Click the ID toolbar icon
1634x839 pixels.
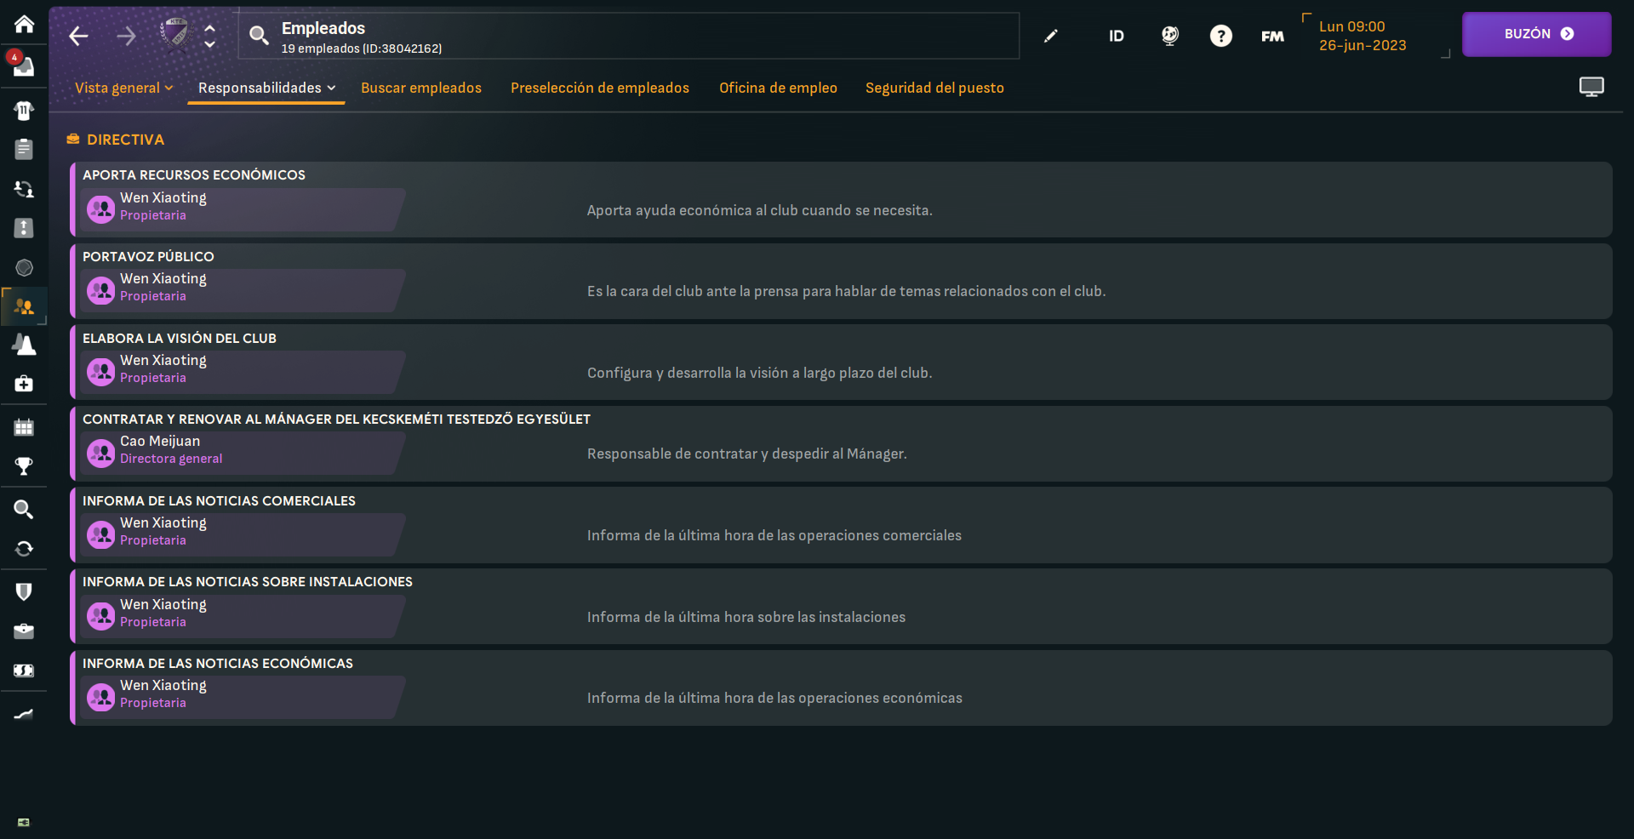pos(1117,36)
